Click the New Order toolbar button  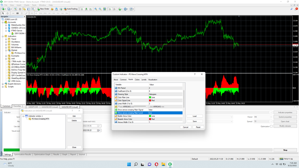click(x=43, y=9)
